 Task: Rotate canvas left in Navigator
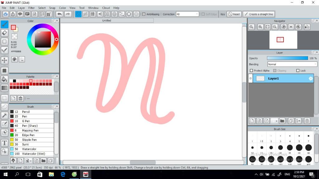[284, 27]
